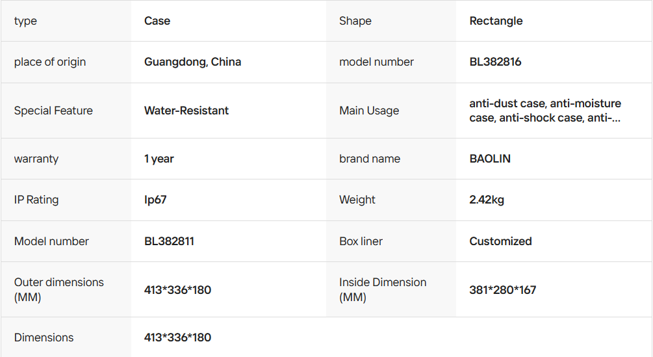Click the 2.42kg weight value
Image resolution: width=653 pixels, height=357 pixels.
click(487, 200)
